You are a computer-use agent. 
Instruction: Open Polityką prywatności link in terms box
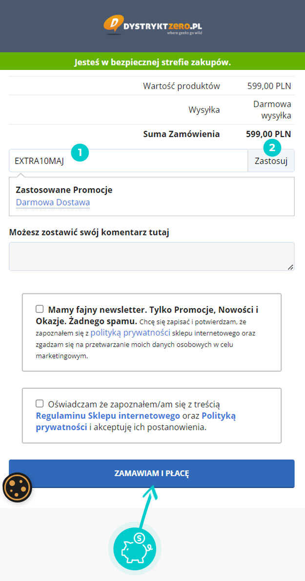pos(136,421)
